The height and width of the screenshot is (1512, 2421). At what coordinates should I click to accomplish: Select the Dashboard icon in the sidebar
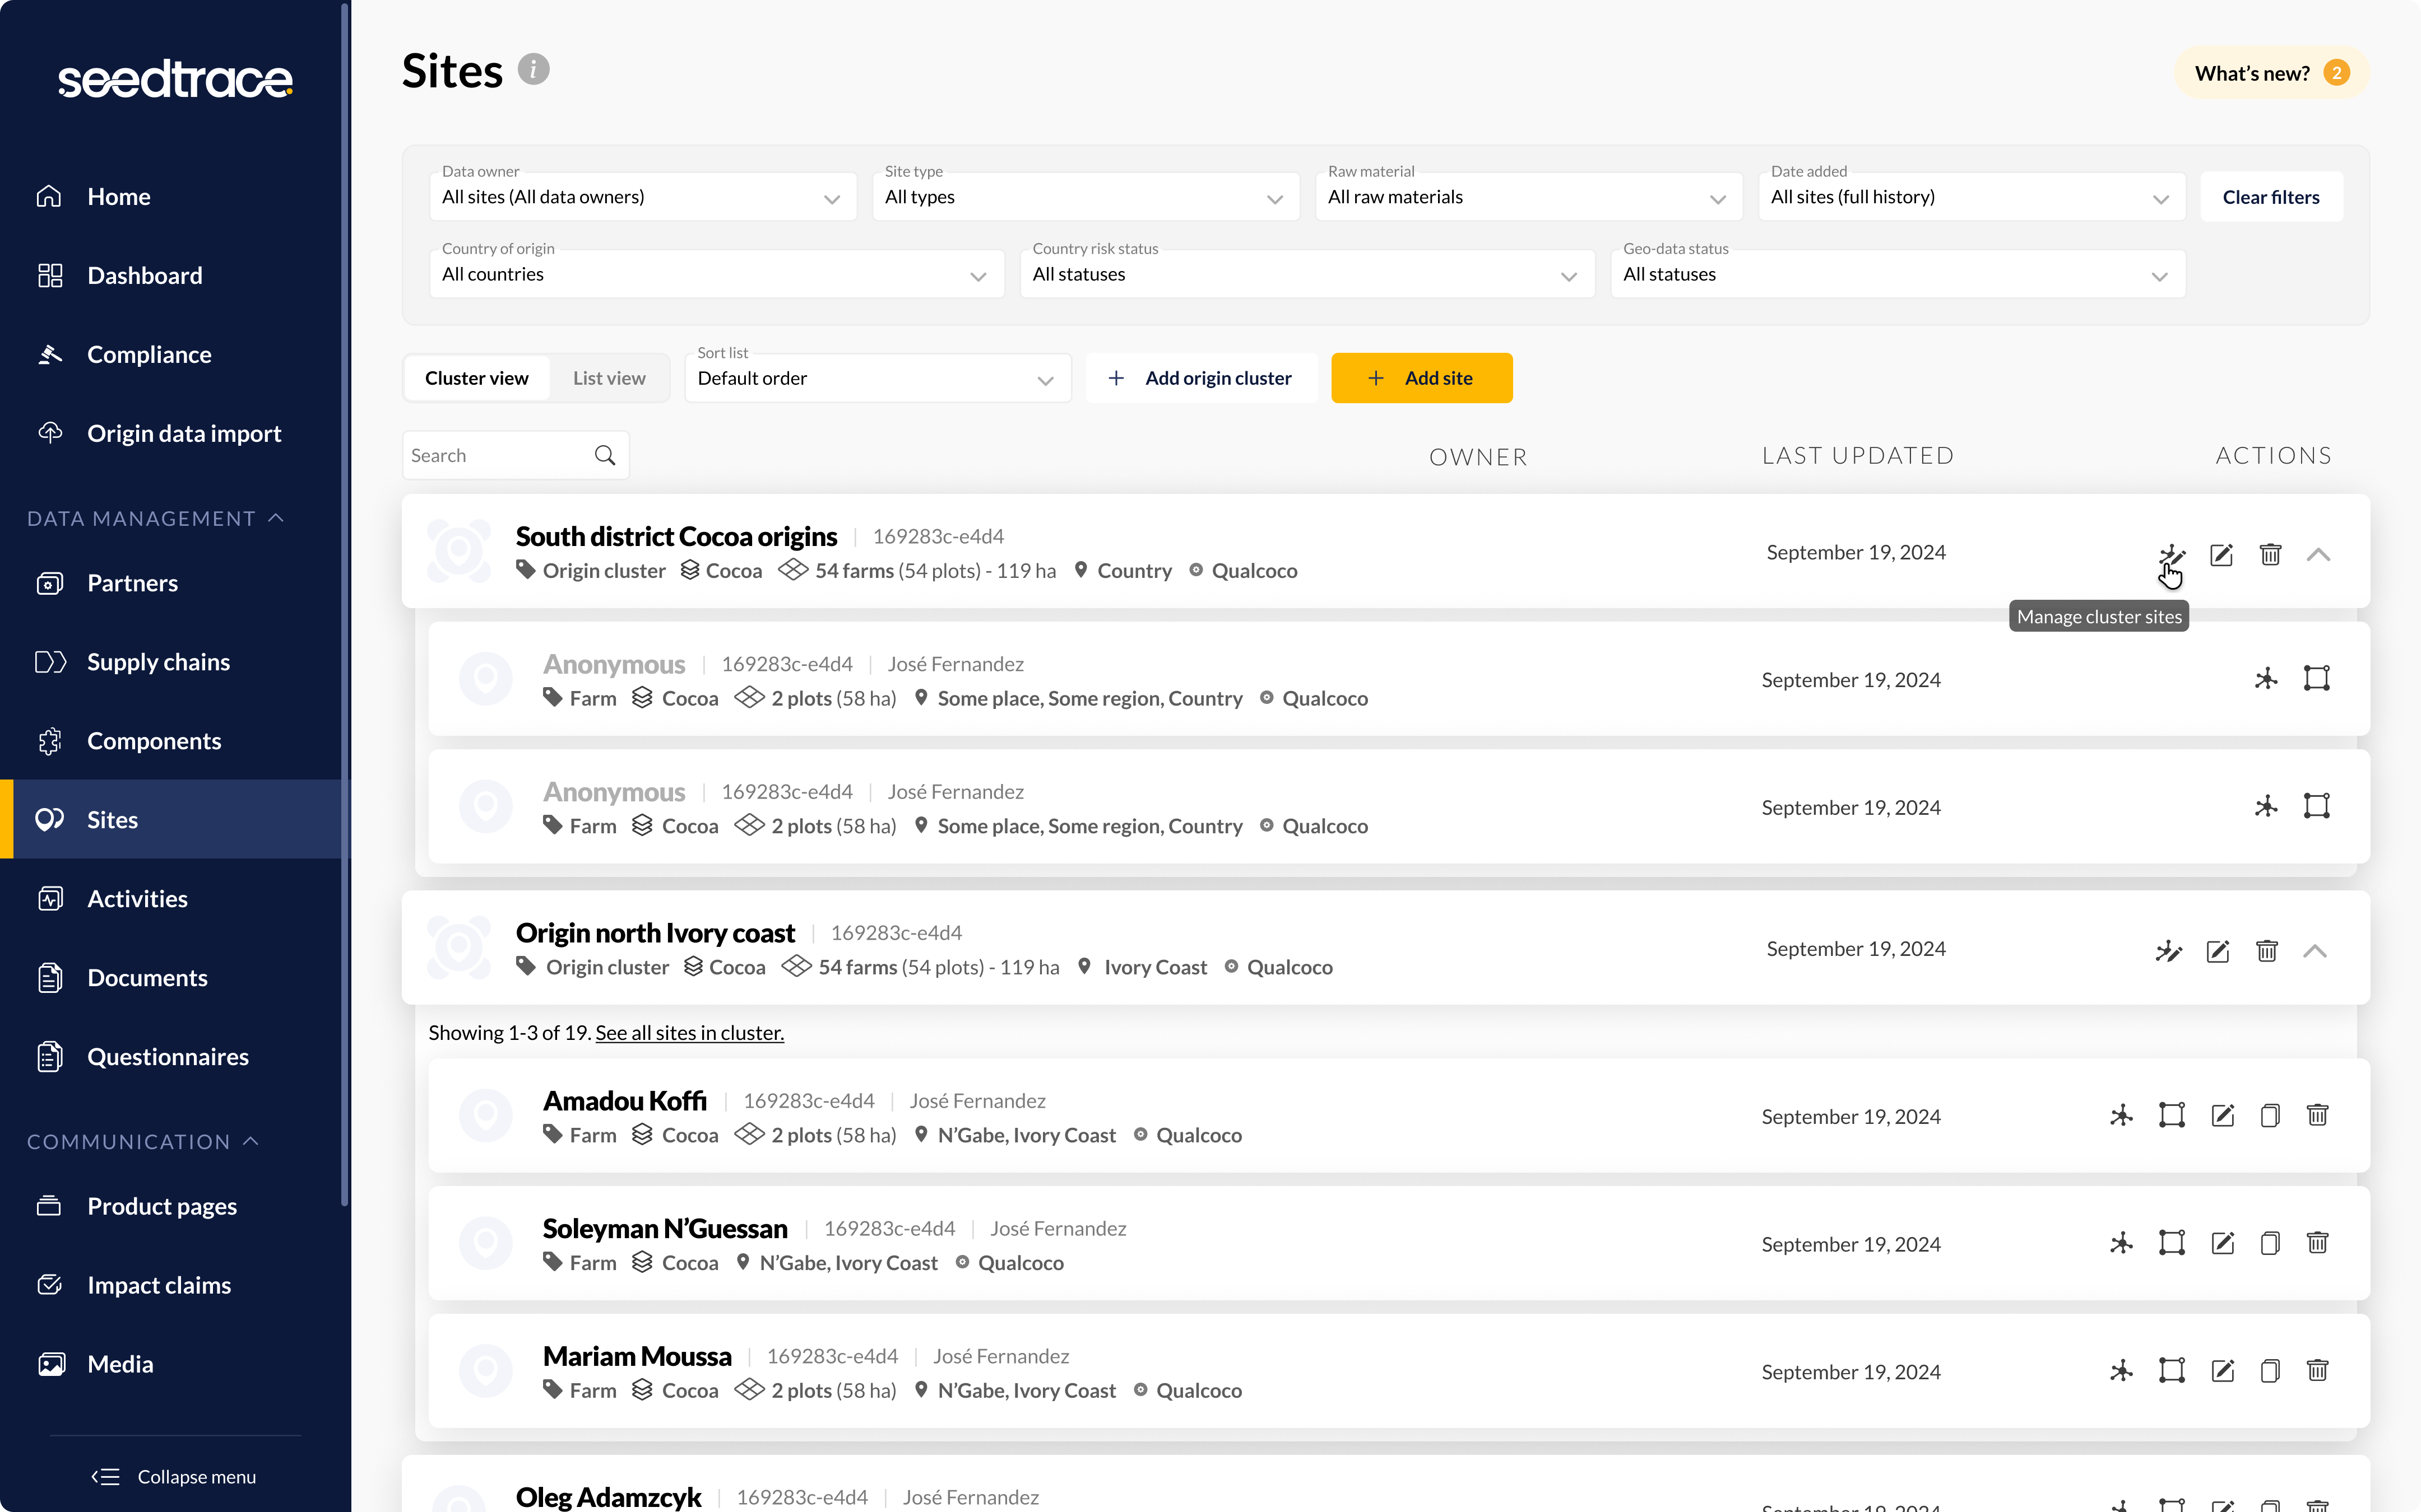[x=50, y=275]
